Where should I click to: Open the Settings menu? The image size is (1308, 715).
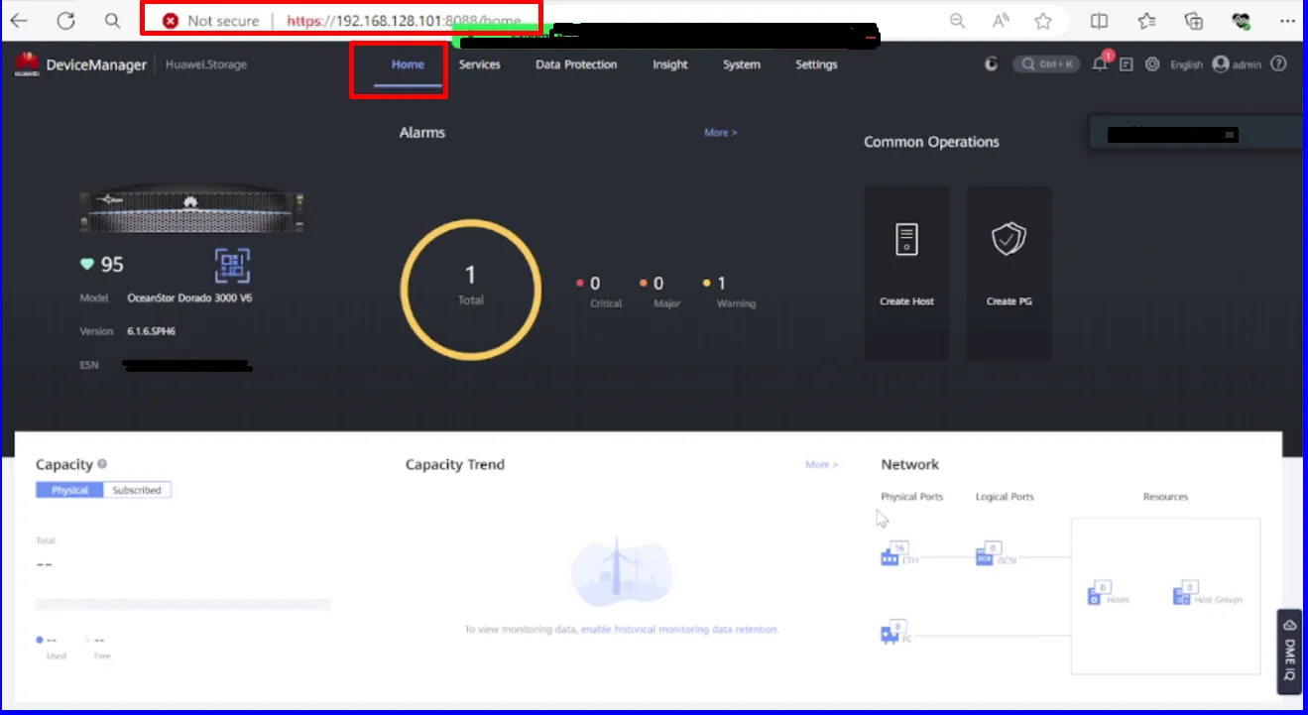816,64
